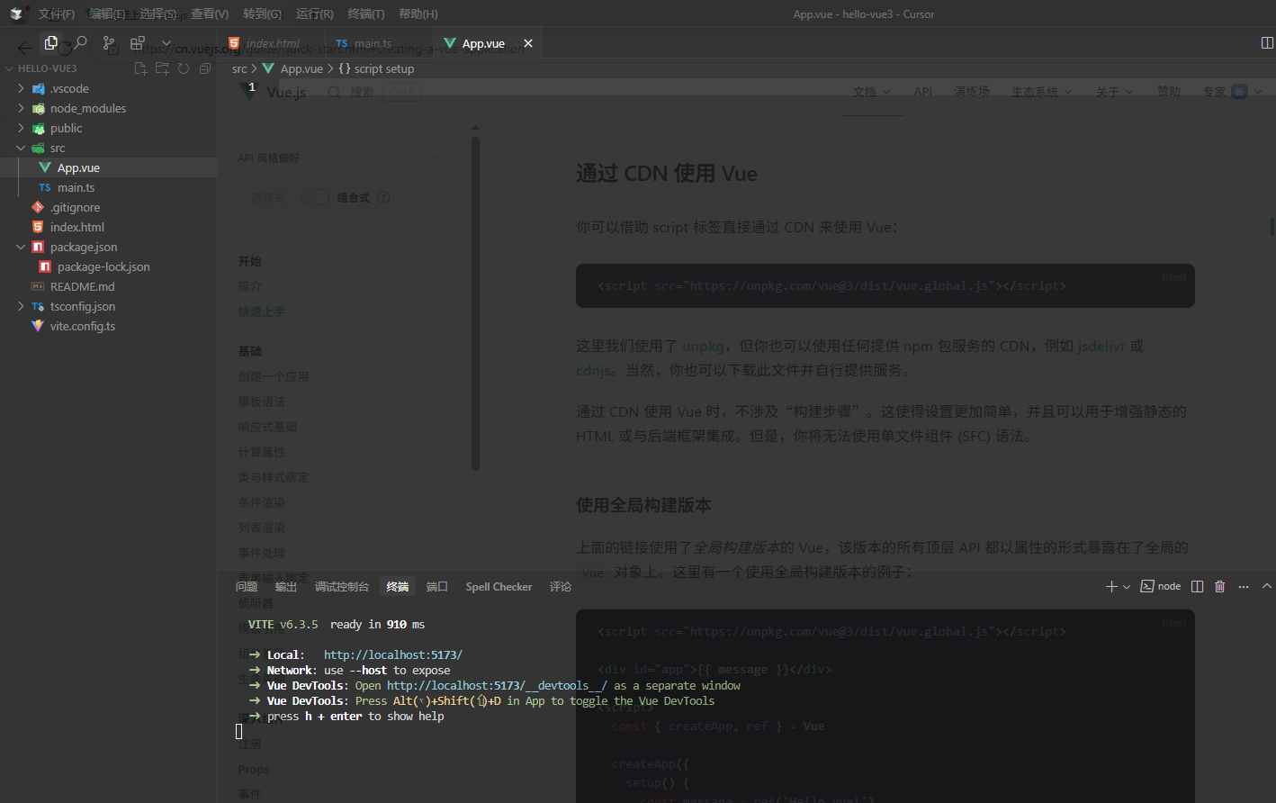
Task: Click the markdown icon beside README.md
Action: pos(38,286)
